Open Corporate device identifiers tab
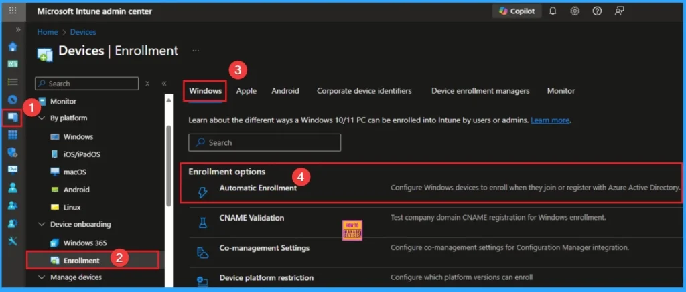Image resolution: width=686 pixels, height=292 pixels. [x=364, y=91]
